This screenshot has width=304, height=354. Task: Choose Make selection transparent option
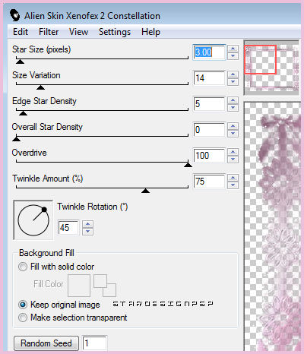point(23,318)
